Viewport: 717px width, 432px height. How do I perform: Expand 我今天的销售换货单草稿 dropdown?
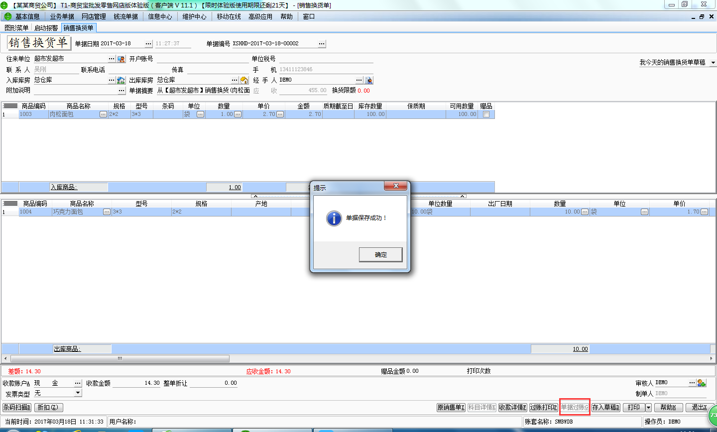[x=713, y=63]
